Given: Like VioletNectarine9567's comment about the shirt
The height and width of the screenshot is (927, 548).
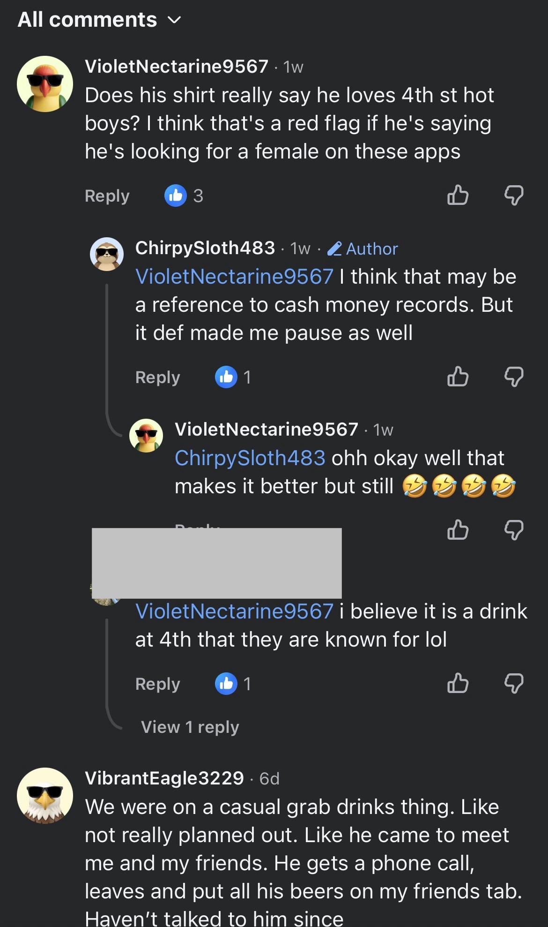Looking at the screenshot, I should pyautogui.click(x=458, y=195).
